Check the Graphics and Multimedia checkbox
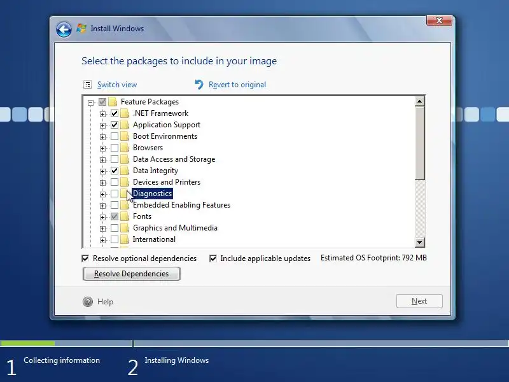This screenshot has height=382, width=509. click(x=115, y=228)
